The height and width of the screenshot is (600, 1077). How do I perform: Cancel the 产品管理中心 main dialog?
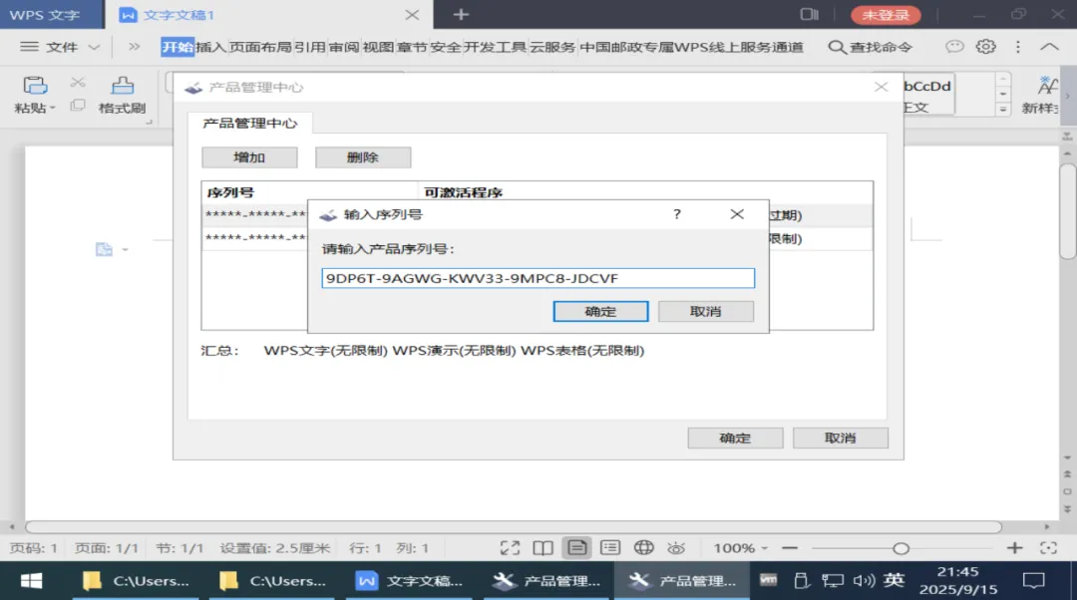coord(840,438)
